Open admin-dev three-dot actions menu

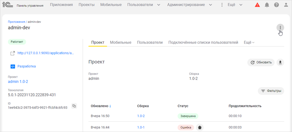click(280, 28)
